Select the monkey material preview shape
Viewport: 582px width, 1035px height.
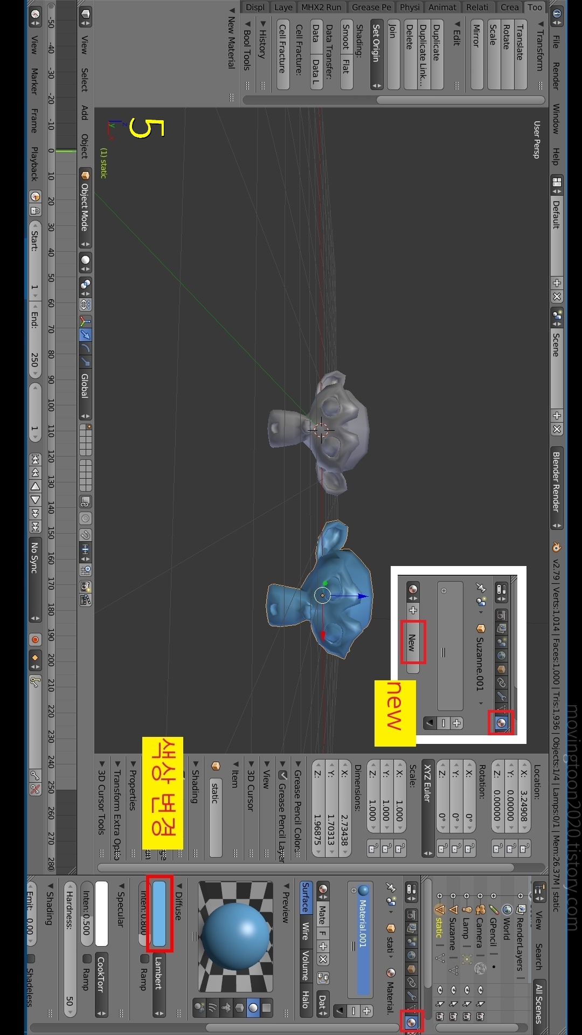tap(226, 1007)
